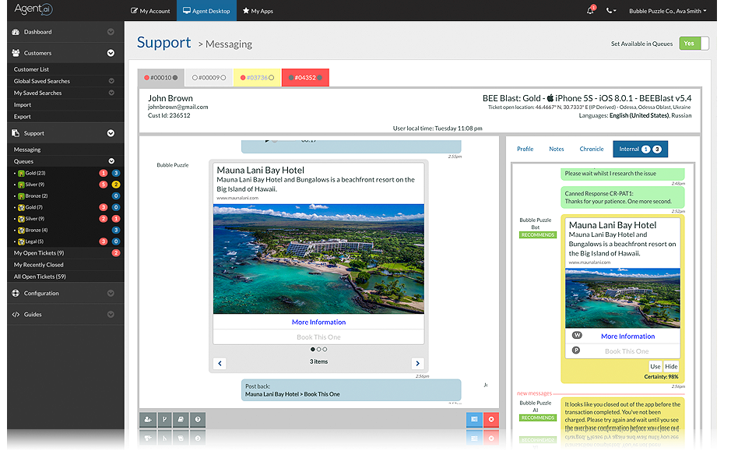Expand the Configuration sidebar section
The height and width of the screenshot is (458, 731).
click(x=111, y=294)
